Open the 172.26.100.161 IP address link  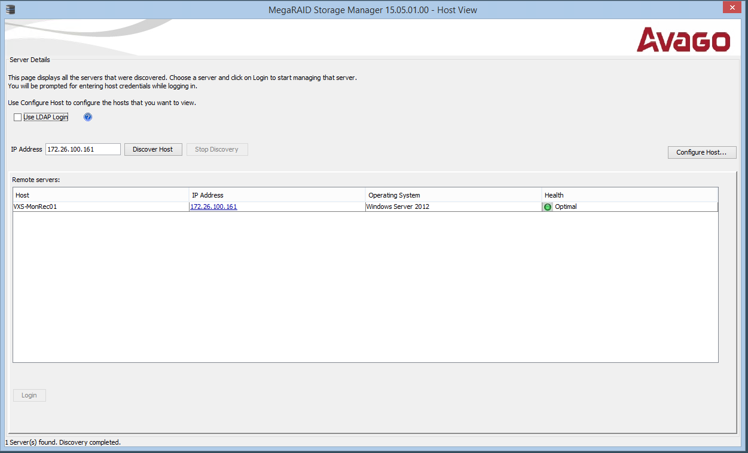pyautogui.click(x=213, y=207)
